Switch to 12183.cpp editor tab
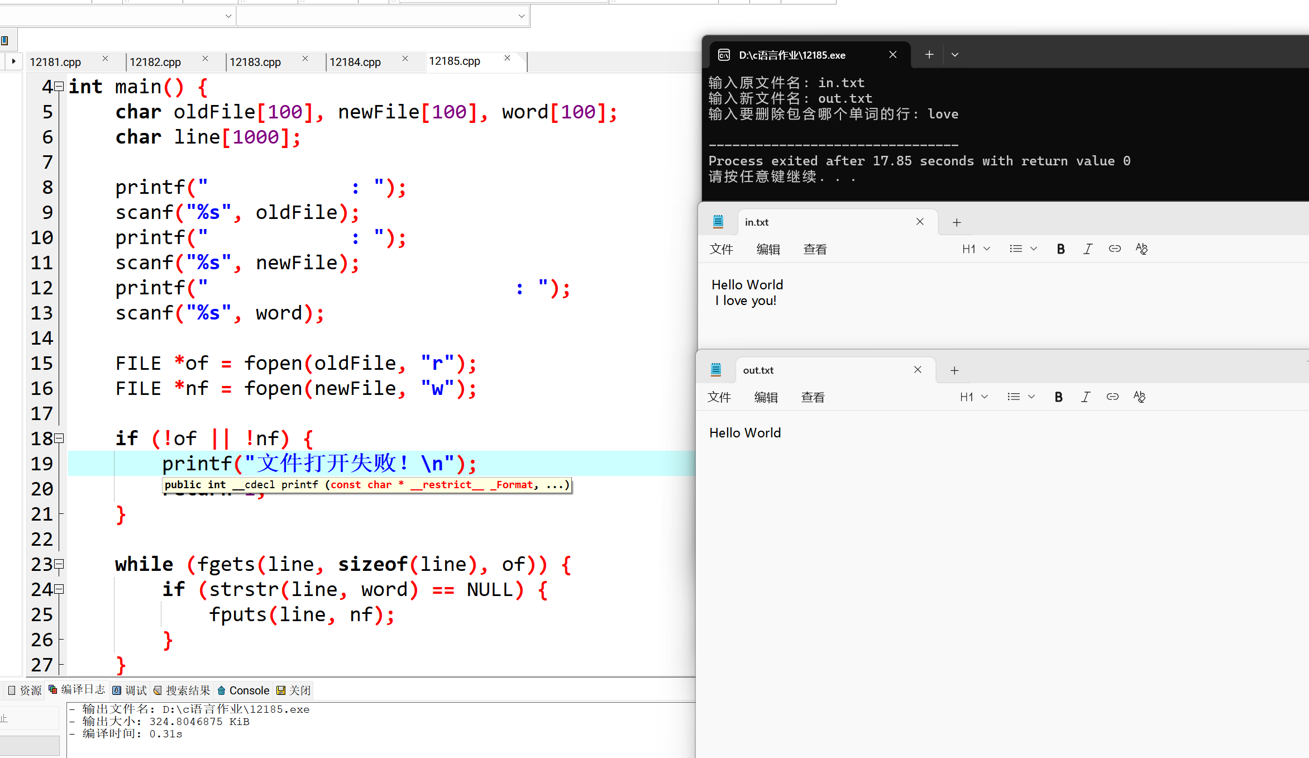This screenshot has height=758, width=1309. (x=255, y=62)
